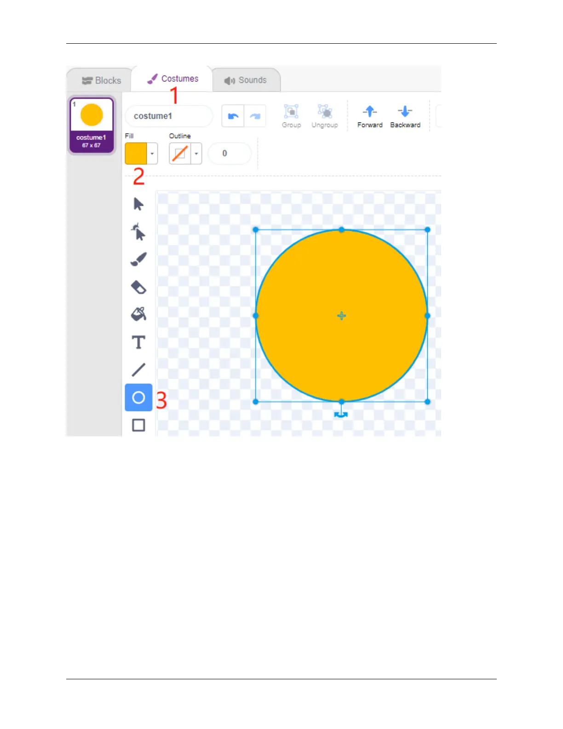This screenshot has height=729, width=563.
Task: Open the Costumes tab
Action: (172, 79)
